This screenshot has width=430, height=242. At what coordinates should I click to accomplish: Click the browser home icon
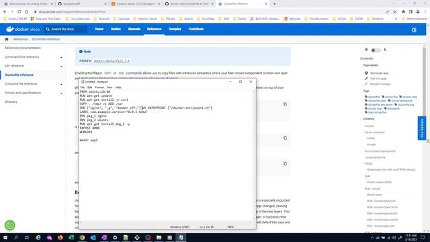(x=26, y=12)
